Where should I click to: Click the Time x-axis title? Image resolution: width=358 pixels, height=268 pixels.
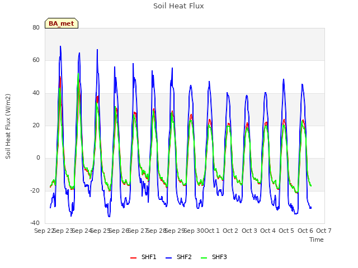coord(316,240)
